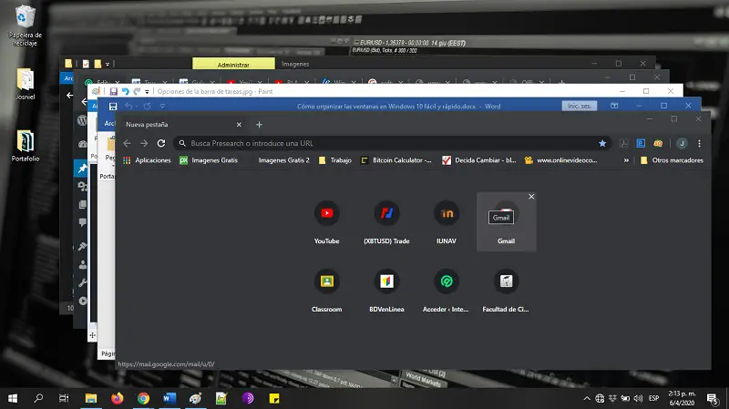Open the Imagenes Gratis 2 bookmark
This screenshot has height=409, width=729.
tap(283, 160)
